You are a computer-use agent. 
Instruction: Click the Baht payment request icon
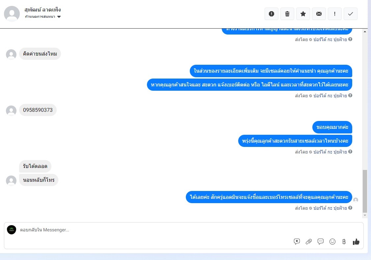click(x=344, y=241)
